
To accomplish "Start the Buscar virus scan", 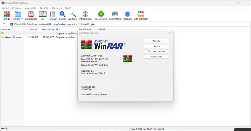I will click(x=101, y=16).
